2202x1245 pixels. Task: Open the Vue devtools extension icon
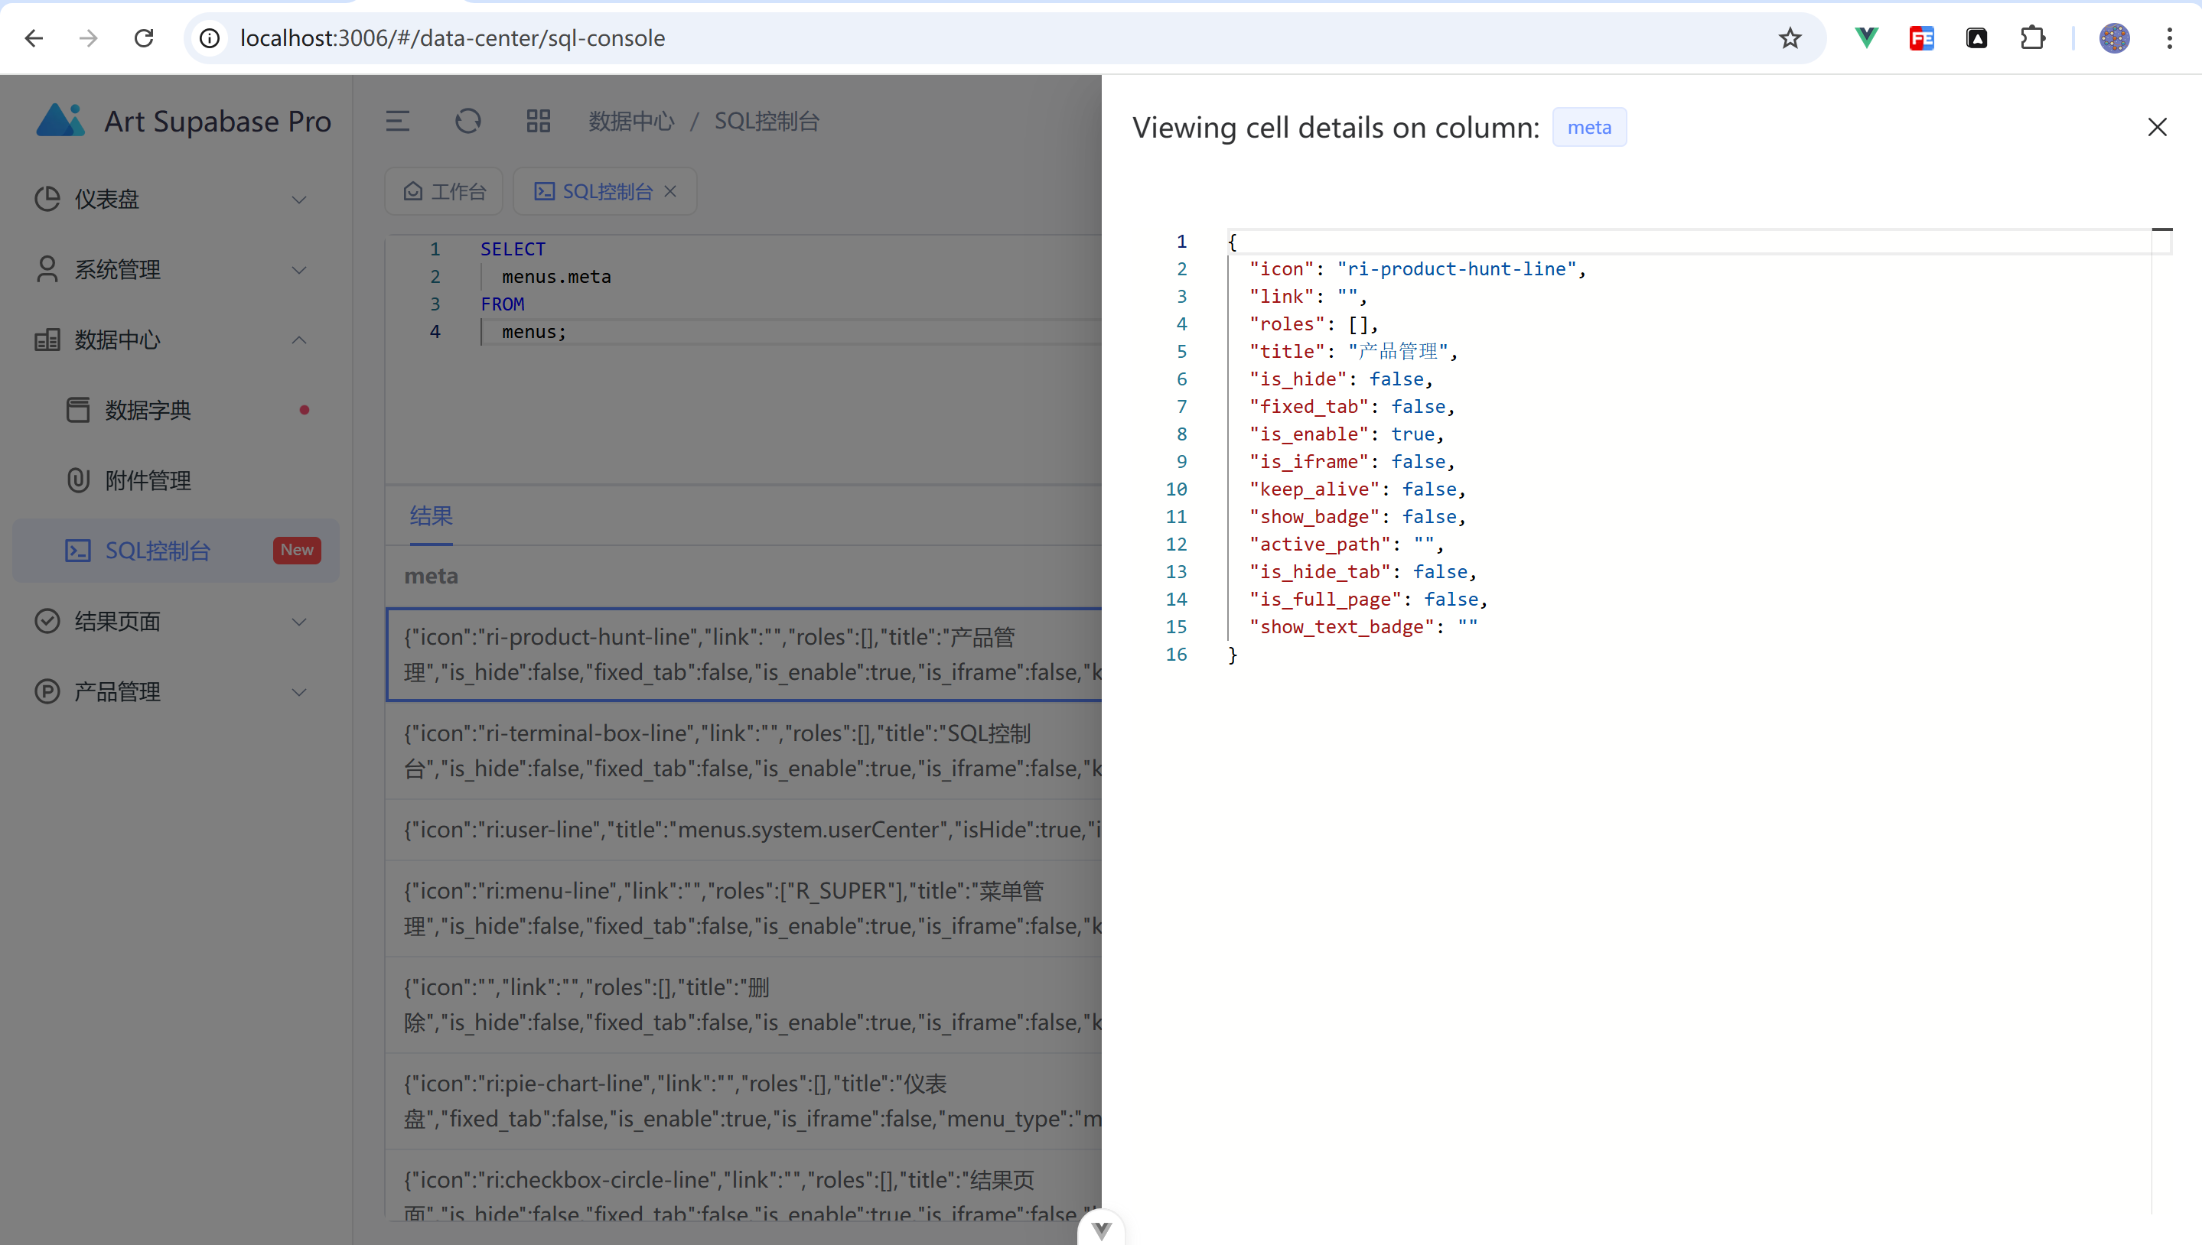point(1866,37)
